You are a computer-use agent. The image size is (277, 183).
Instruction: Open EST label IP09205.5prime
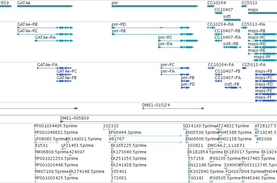pos(225,159)
